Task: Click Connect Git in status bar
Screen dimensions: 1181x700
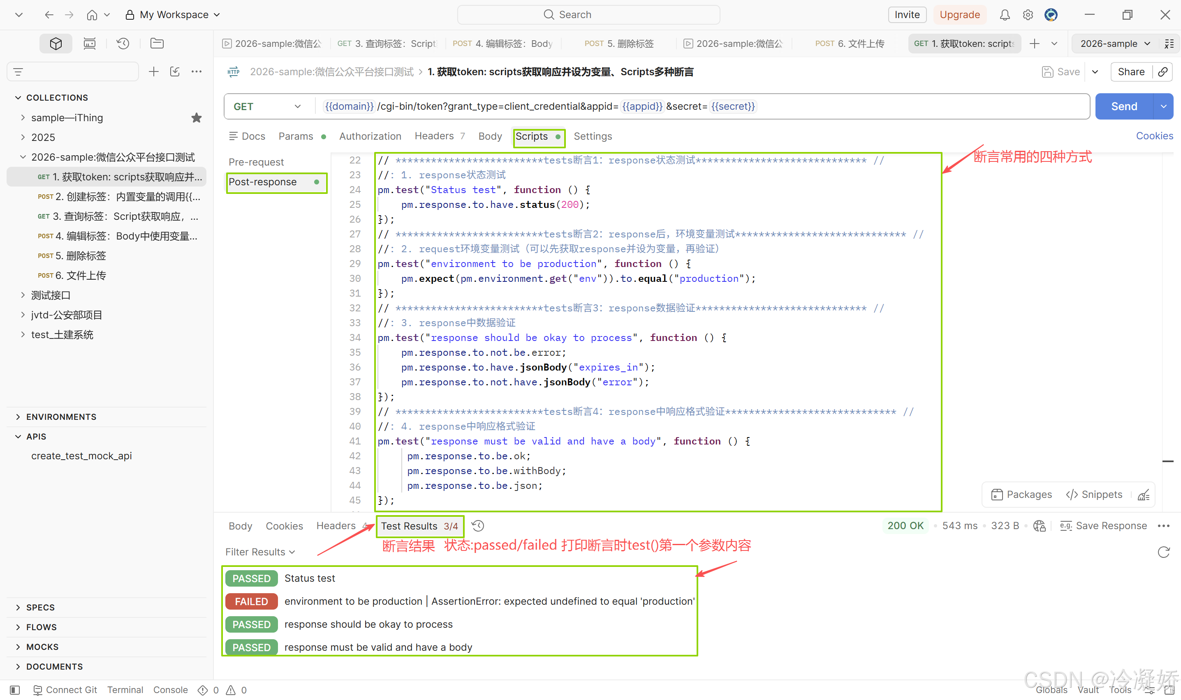Action: pyautogui.click(x=65, y=690)
